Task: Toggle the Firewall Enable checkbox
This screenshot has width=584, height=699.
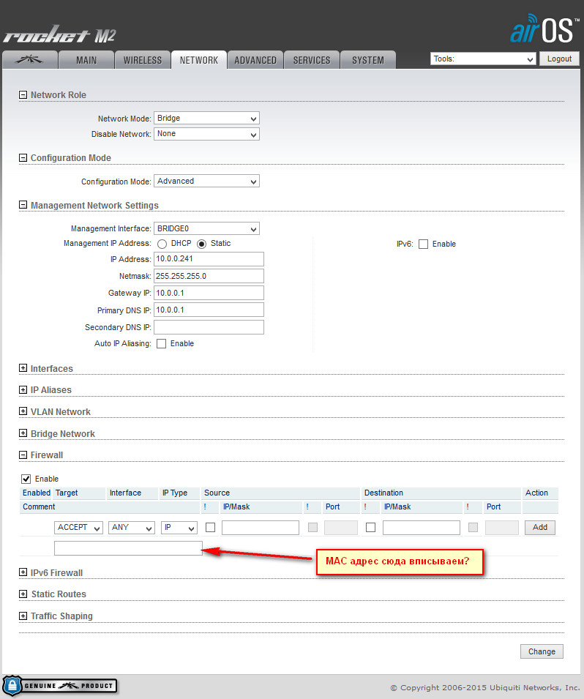Action: pyautogui.click(x=26, y=479)
